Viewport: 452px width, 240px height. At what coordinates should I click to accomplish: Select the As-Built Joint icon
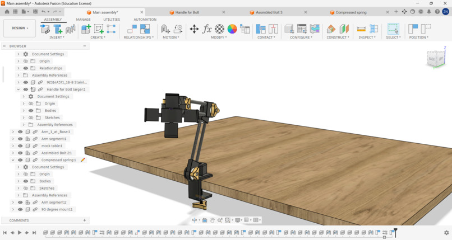(x=145, y=29)
